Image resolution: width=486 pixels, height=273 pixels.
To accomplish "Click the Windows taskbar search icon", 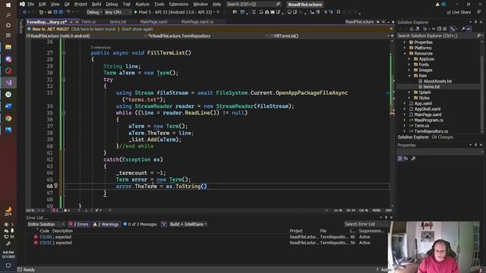I will click(x=8, y=15).
